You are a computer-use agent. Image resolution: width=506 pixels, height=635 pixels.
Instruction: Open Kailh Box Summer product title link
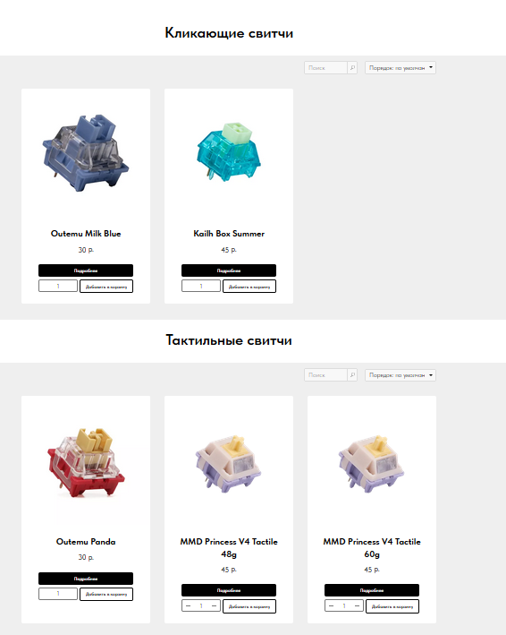click(229, 234)
